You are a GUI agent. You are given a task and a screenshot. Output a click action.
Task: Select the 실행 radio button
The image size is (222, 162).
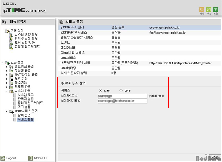coord(100,90)
